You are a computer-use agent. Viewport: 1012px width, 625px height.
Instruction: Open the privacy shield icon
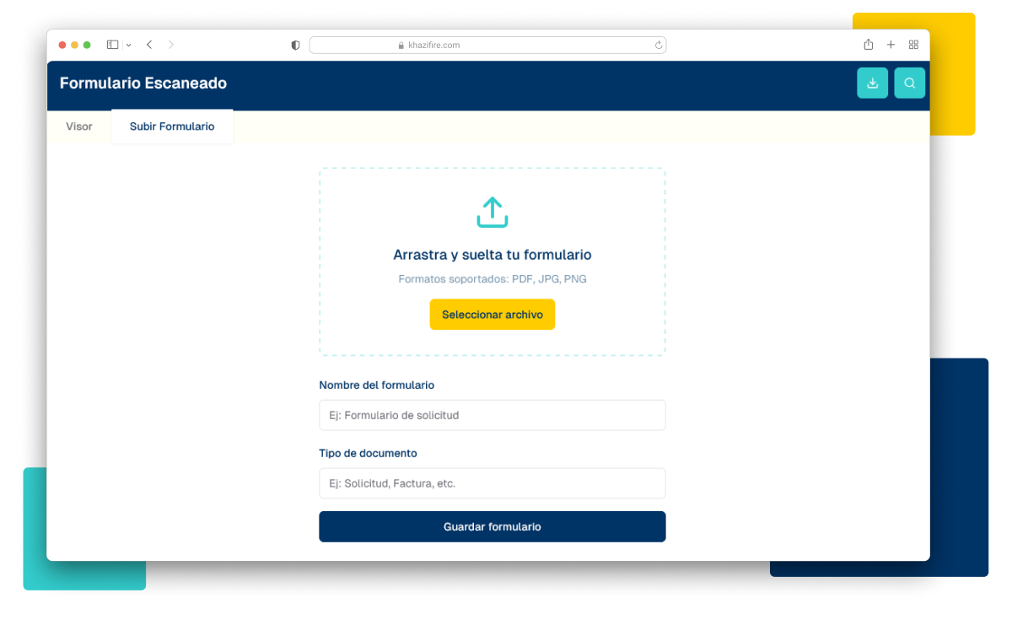click(295, 46)
